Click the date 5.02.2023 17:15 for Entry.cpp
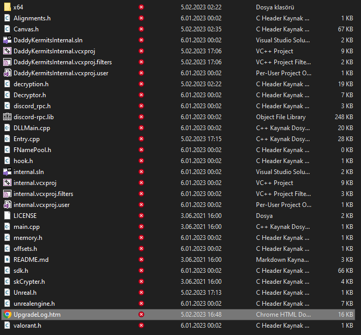Viewport: 361px width, 335px height. (x=201, y=139)
